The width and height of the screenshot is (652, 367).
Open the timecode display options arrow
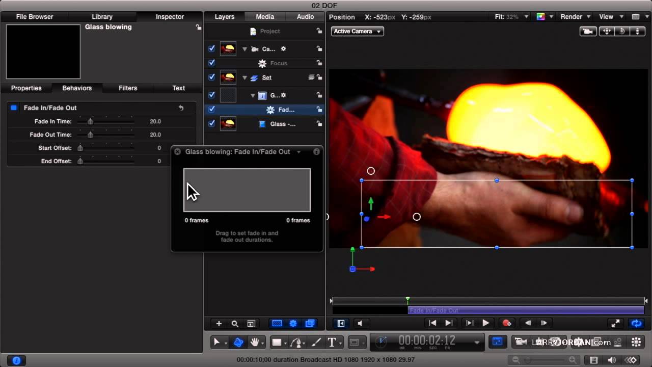(x=477, y=343)
